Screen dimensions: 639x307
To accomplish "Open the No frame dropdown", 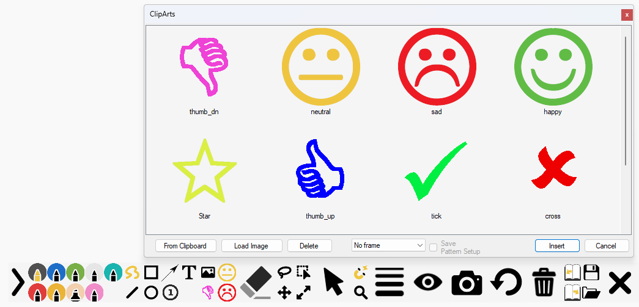I will (x=388, y=245).
